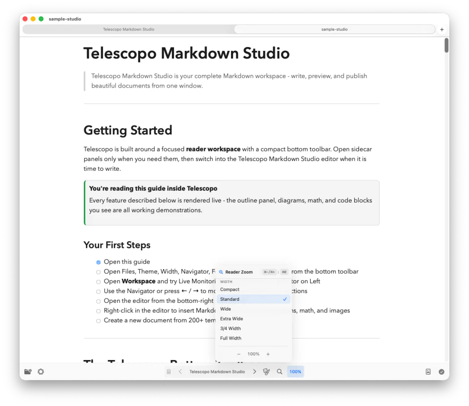Image resolution: width=469 pixels, height=406 pixels.
Task: Check 'Use the Navigator or press' item
Action: [98, 292]
